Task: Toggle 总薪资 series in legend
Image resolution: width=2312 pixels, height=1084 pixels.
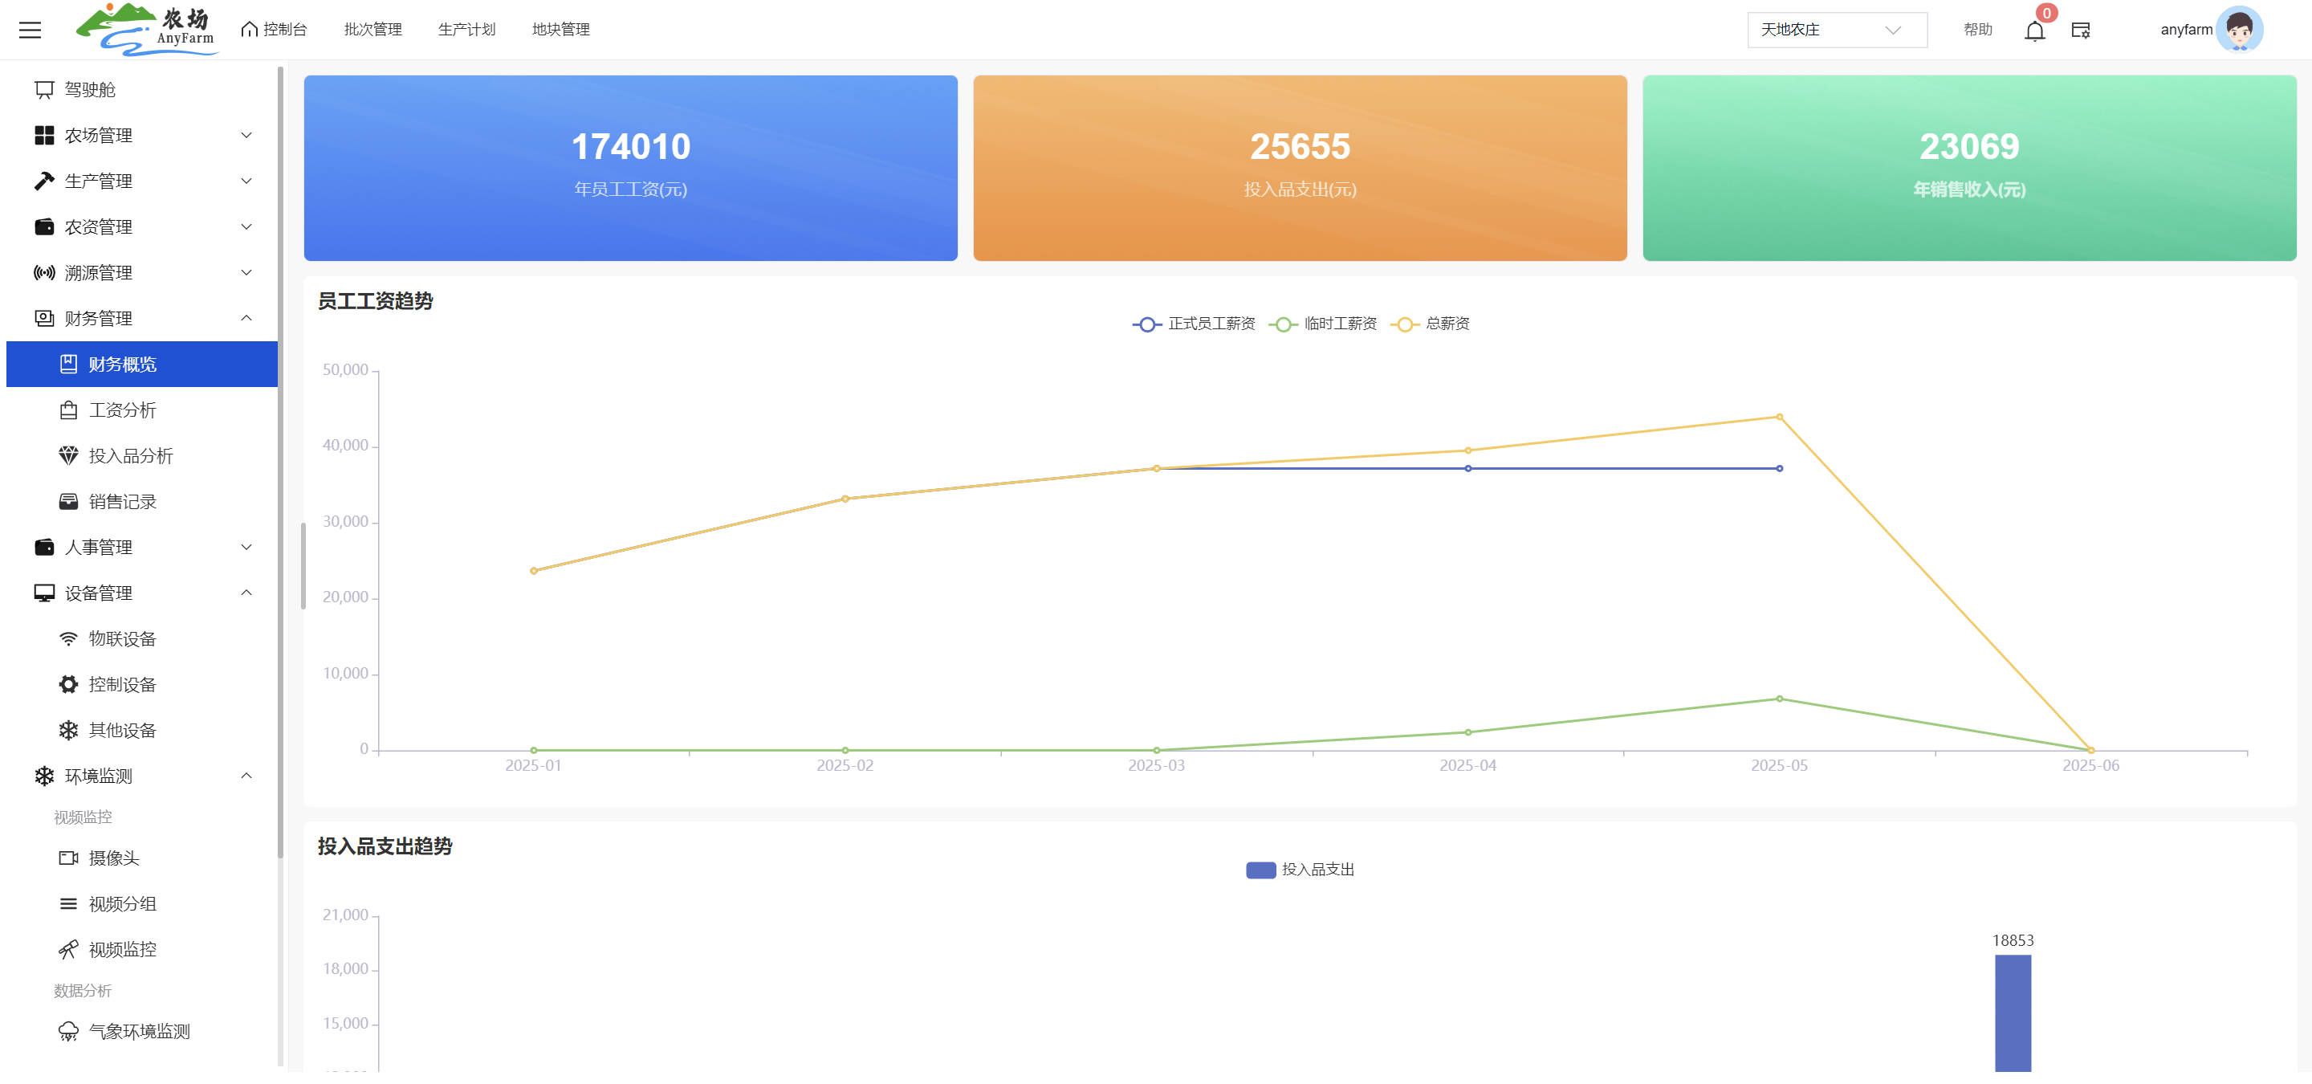Action: 1430,324
